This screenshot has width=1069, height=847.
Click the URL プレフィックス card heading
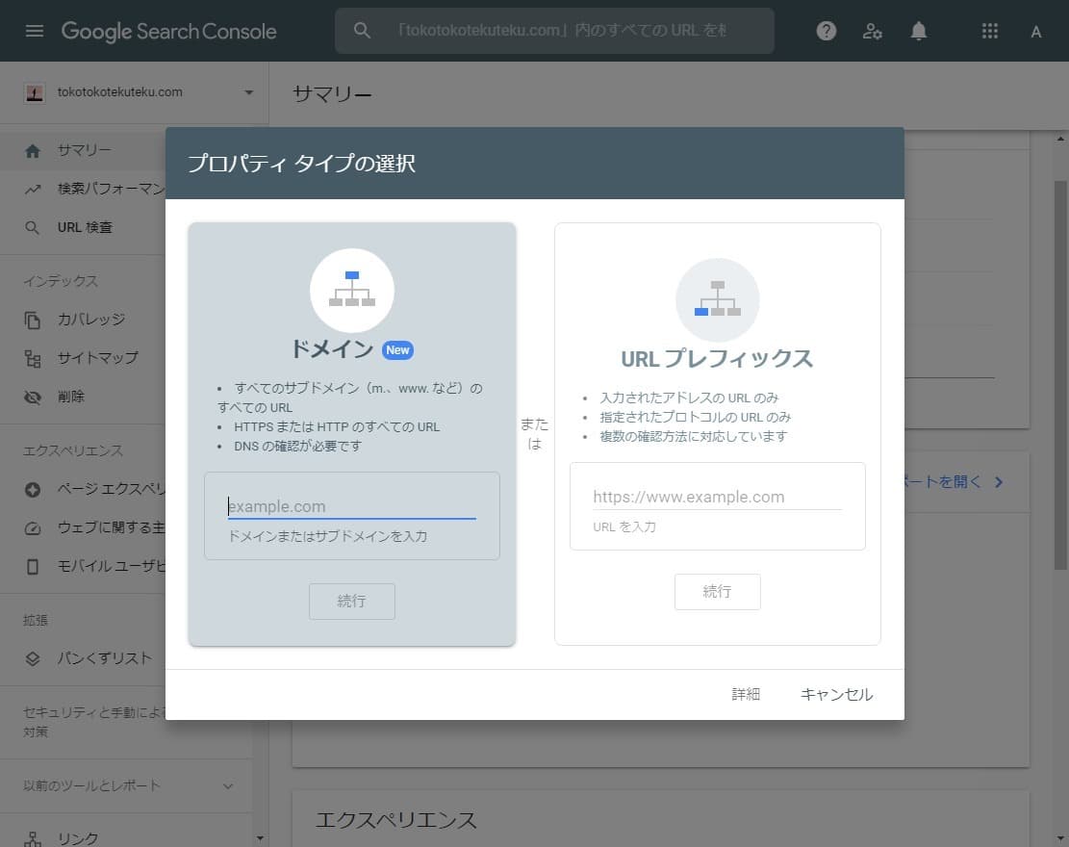pos(717,359)
